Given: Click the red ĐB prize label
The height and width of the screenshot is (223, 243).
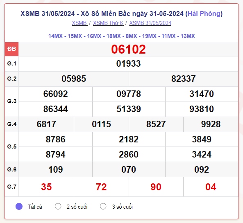Looking at the screenshot, I should coord(11,49).
